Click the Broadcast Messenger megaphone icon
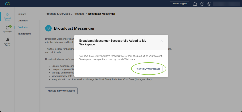The image size is (242, 112). pos(48,28)
